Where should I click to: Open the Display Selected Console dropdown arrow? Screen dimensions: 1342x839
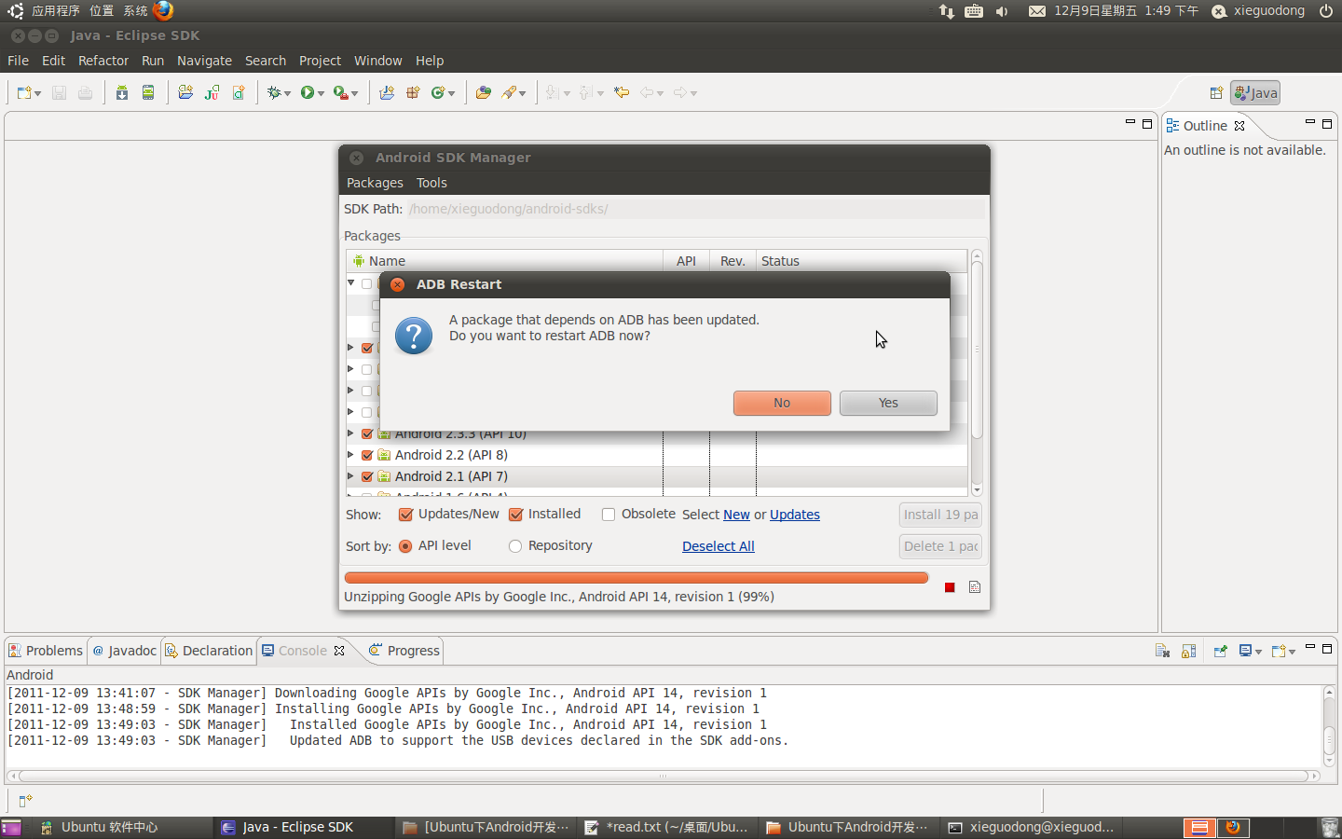(x=1258, y=652)
